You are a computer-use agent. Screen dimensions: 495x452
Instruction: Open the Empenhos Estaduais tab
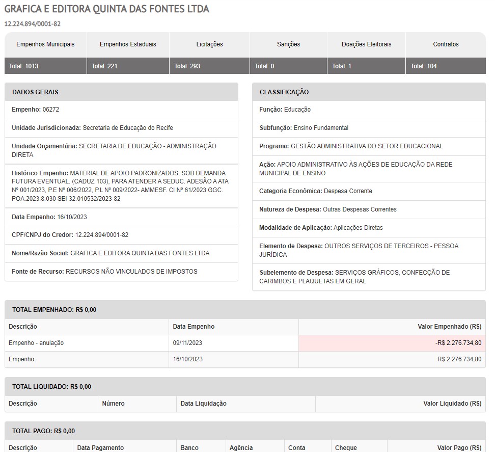128,44
